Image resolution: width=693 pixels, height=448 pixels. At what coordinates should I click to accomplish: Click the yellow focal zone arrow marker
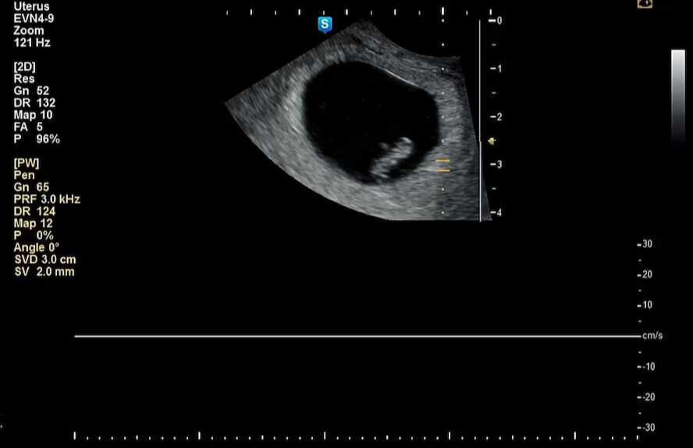492,141
